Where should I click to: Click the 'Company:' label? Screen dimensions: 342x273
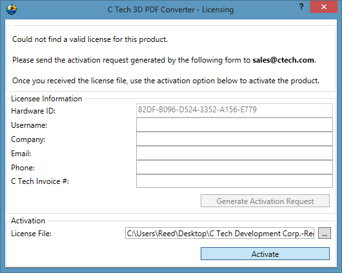[28, 139]
